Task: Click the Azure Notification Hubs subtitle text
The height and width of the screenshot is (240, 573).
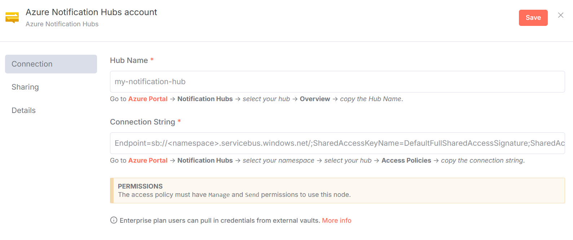Action: coord(62,24)
